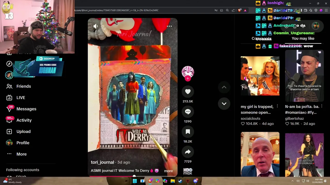Share the video using the arrow icon
This screenshot has height=185, width=330.
click(x=188, y=152)
